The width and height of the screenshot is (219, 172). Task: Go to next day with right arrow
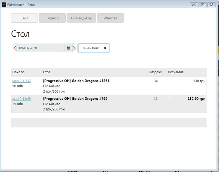(x=74, y=48)
